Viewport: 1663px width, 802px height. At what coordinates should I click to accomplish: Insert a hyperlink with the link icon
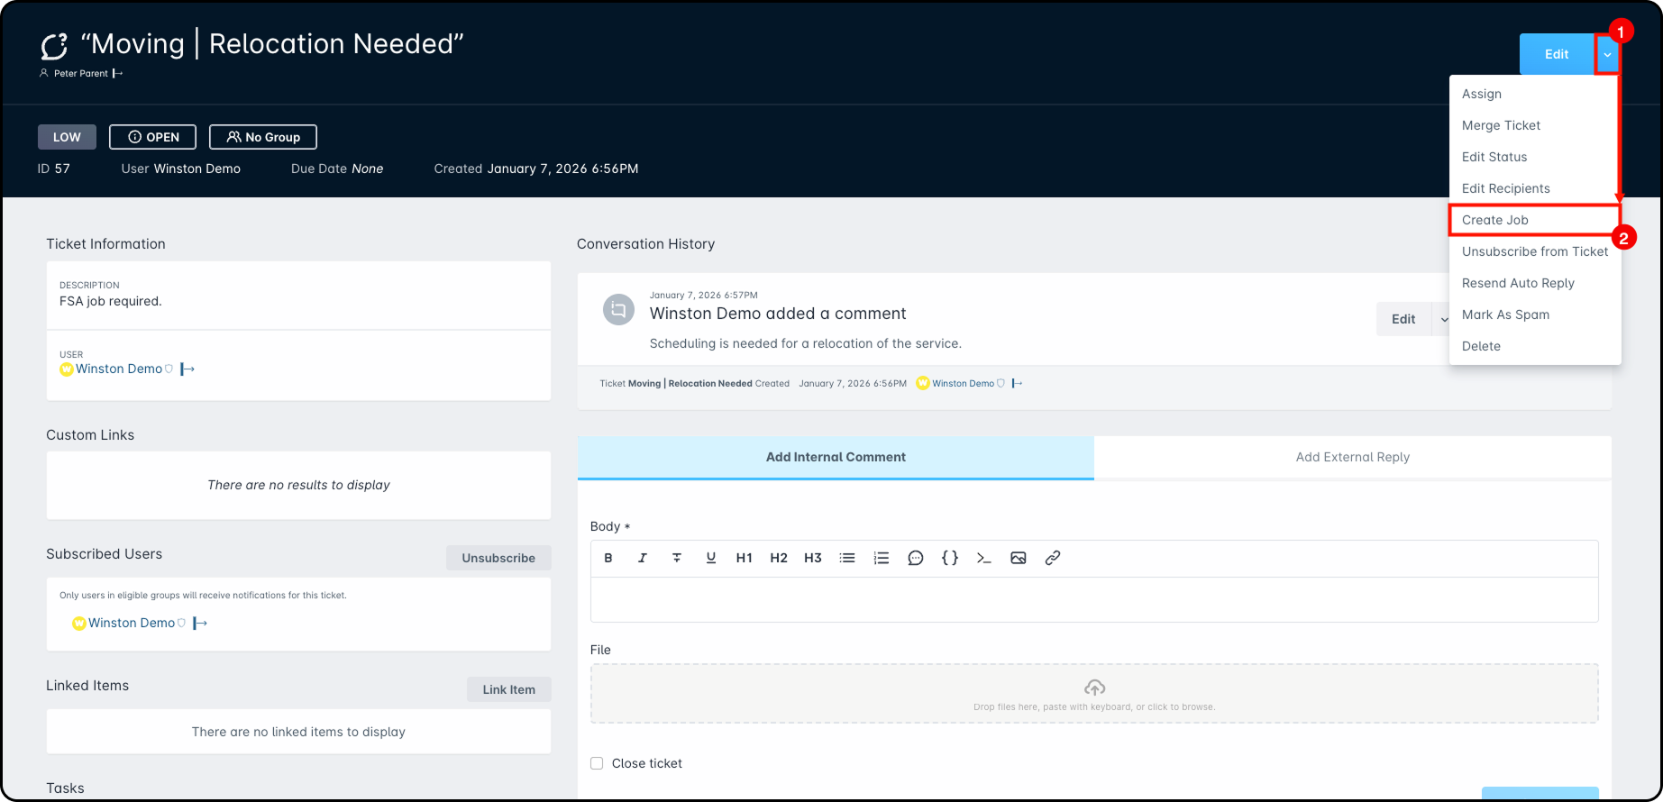tap(1053, 558)
